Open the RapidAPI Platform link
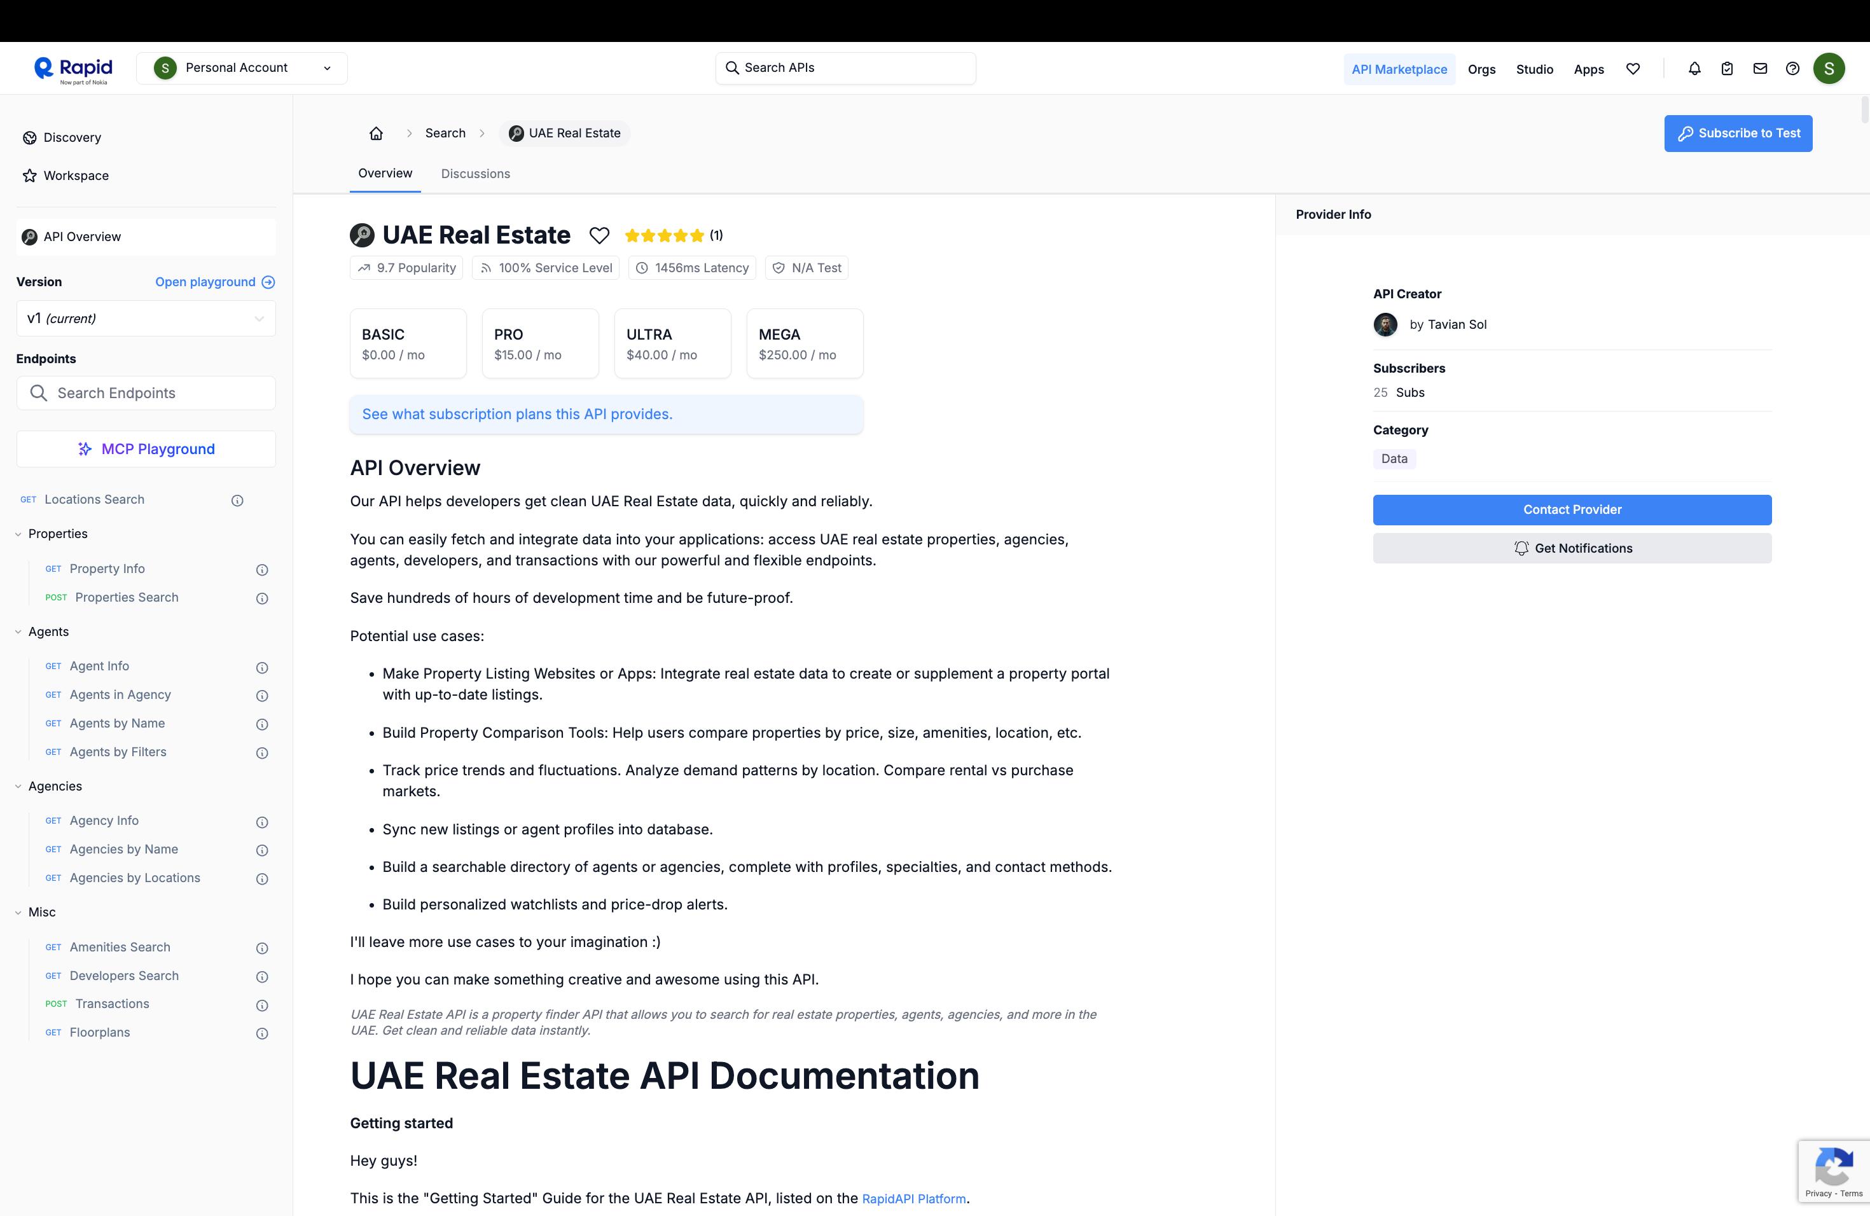This screenshot has width=1870, height=1216. tap(914, 1199)
